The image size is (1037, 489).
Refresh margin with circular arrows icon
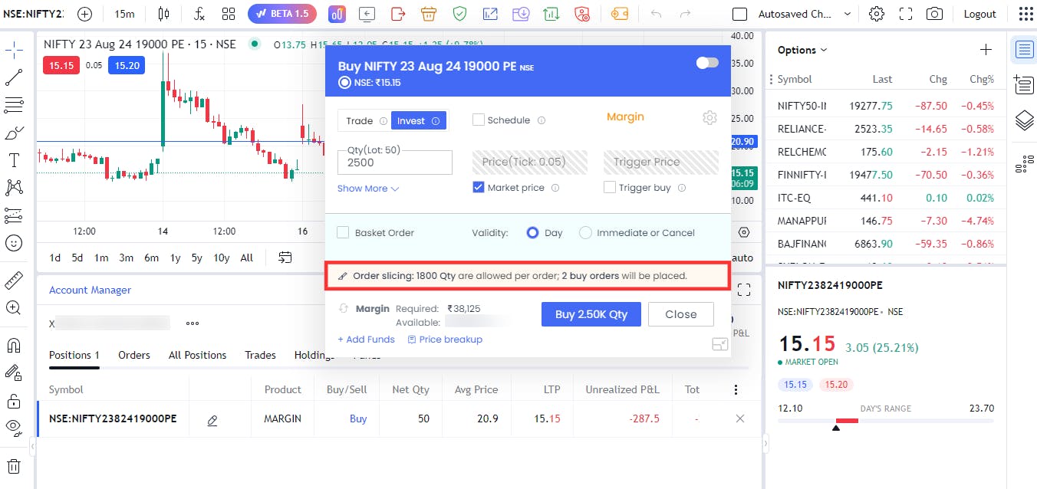[344, 308]
